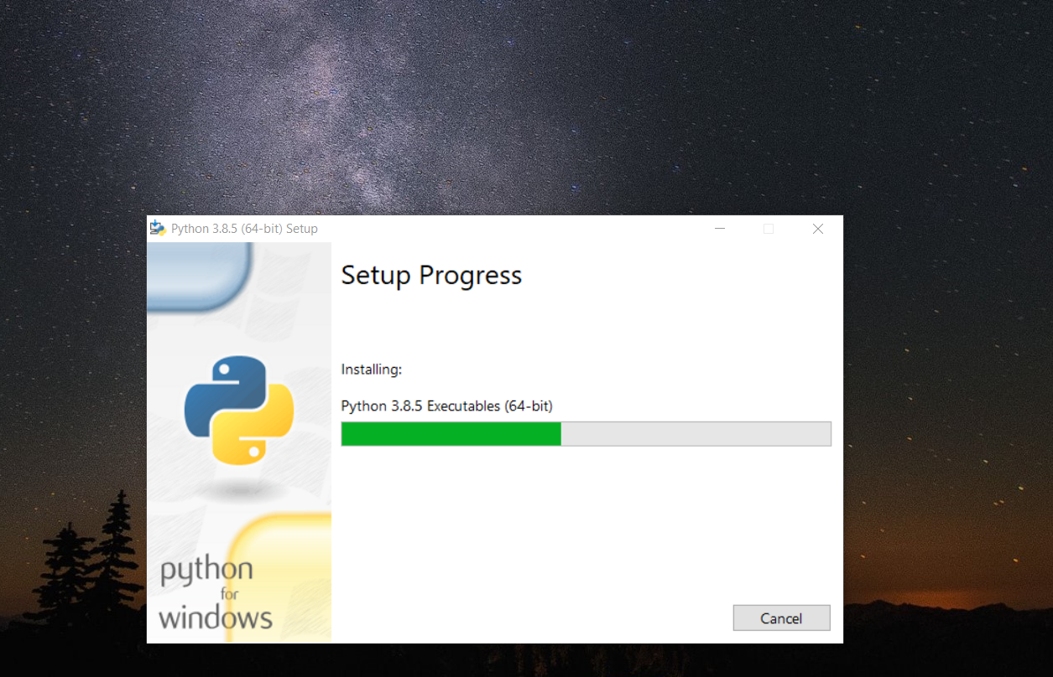Click the Python installer icon in title bar

click(x=157, y=228)
